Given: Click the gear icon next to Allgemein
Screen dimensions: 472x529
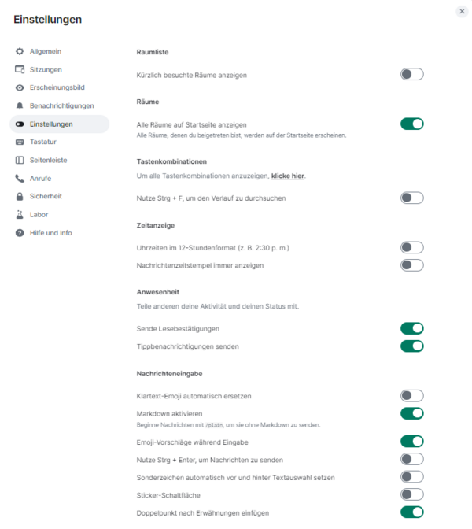Looking at the screenshot, I should coord(20,51).
